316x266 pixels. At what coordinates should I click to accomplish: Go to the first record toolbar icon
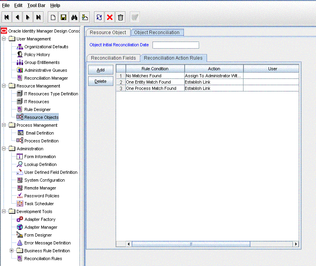pos(7,17)
